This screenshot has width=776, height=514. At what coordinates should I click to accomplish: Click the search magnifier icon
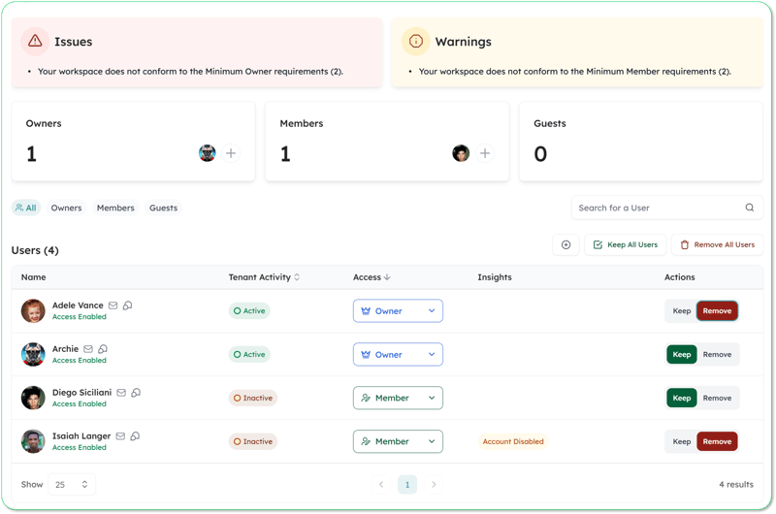[x=750, y=208]
